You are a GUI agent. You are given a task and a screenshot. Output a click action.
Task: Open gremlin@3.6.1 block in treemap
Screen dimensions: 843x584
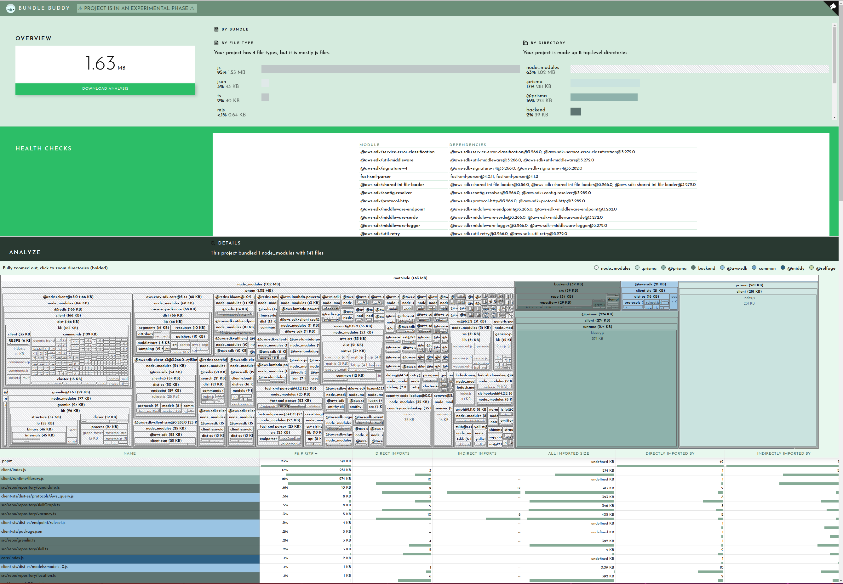[x=71, y=392]
